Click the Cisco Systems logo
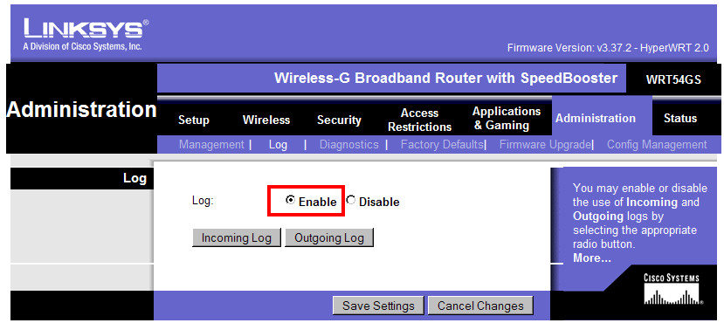The height and width of the screenshot is (323, 724). 671,290
